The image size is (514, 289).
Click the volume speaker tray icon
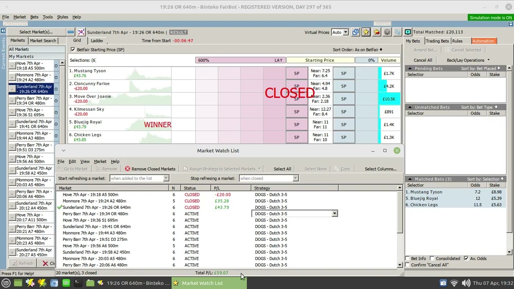pos(466,283)
